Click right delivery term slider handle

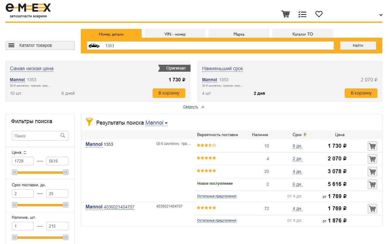(x=66, y=205)
